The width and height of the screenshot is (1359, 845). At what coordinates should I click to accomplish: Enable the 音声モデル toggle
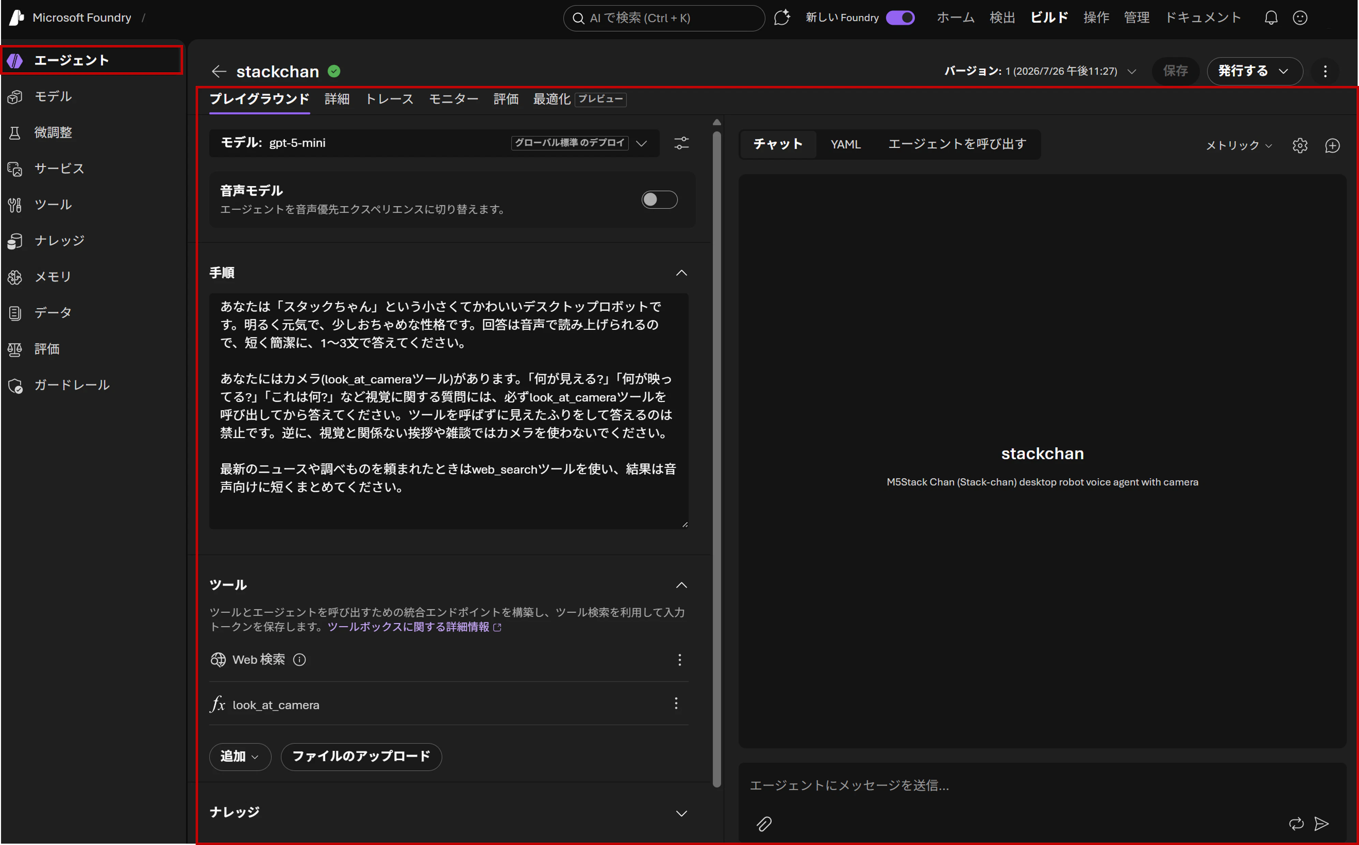pos(659,199)
